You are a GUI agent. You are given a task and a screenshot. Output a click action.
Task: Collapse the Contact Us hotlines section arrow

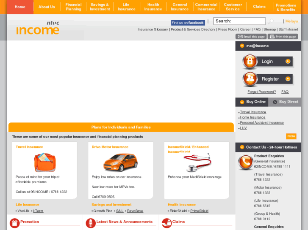point(242,147)
